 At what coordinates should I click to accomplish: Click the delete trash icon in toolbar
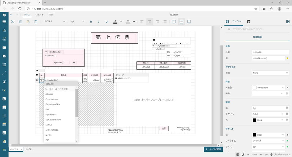click(36, 22)
